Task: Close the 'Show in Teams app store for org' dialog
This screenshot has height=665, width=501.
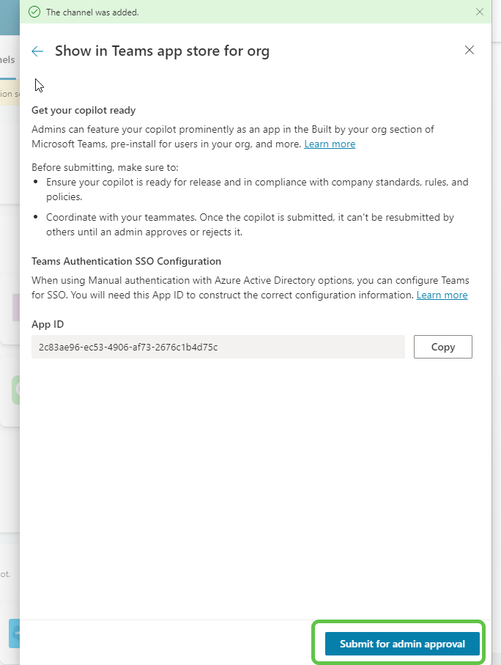Action: click(469, 50)
